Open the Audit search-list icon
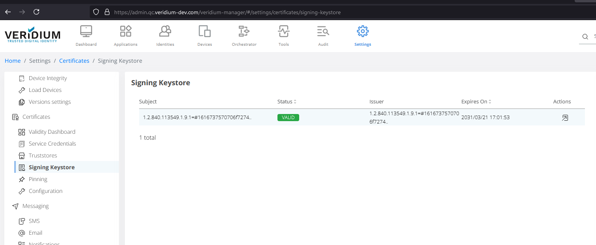The height and width of the screenshot is (245, 596). (x=323, y=31)
